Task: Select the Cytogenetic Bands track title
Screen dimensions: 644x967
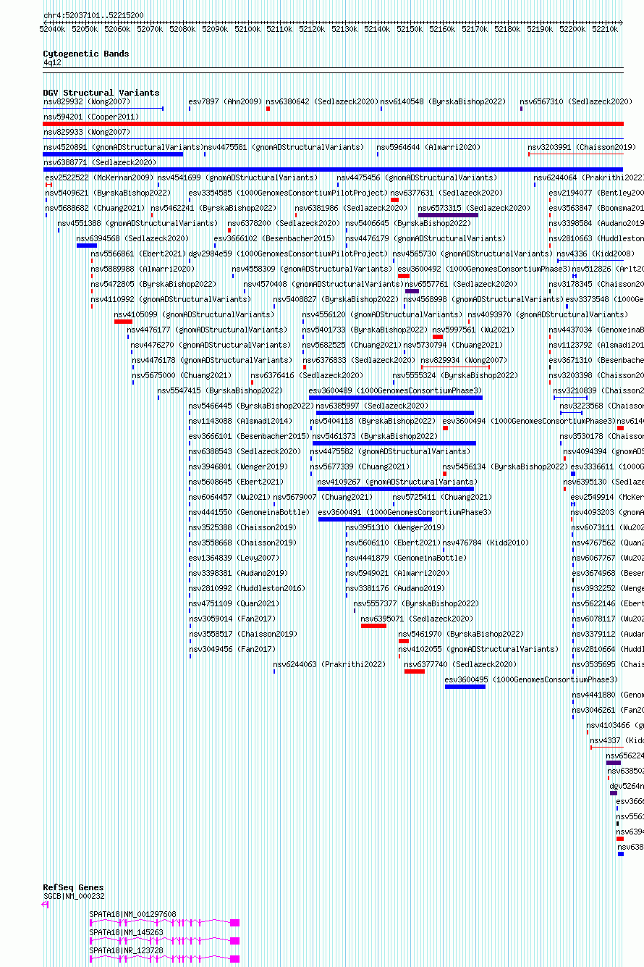Action: 85,54
